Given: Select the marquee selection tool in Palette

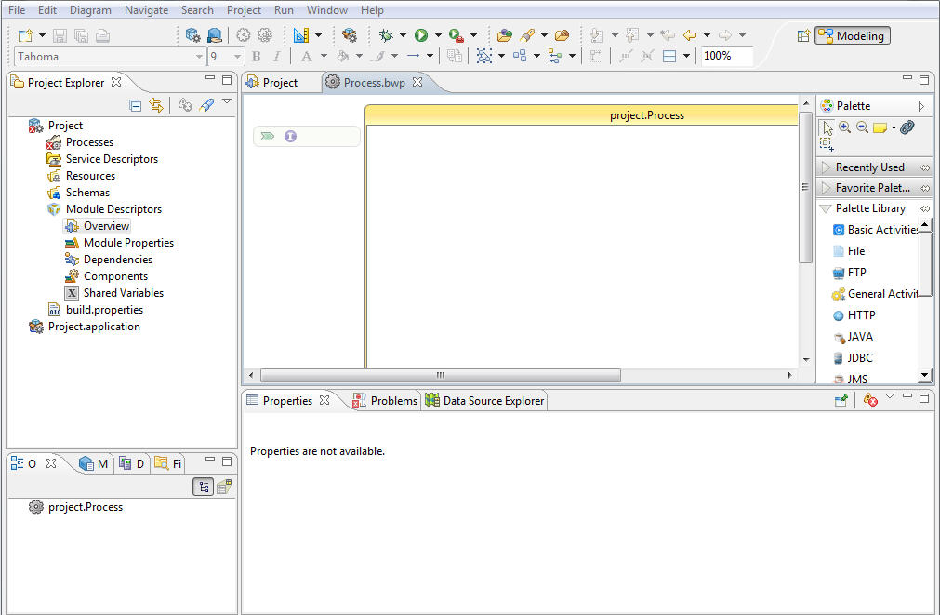Looking at the screenshot, I should 827,144.
